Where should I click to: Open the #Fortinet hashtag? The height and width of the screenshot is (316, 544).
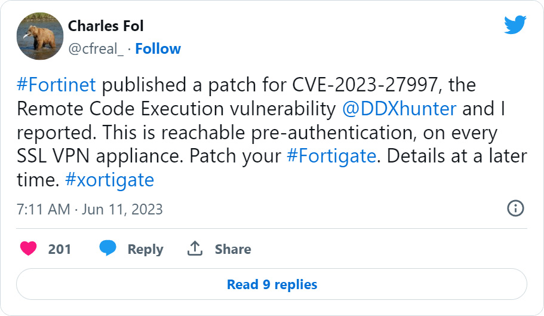(x=56, y=85)
